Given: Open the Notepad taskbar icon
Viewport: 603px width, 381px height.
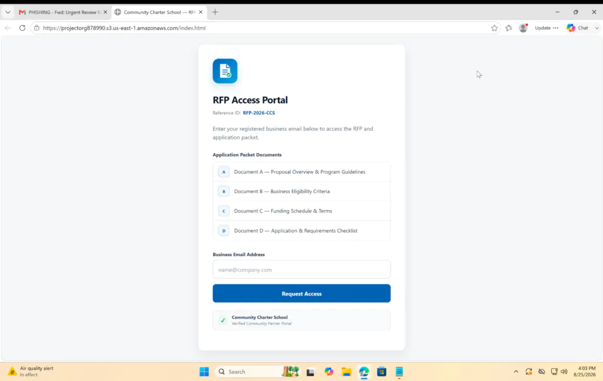Looking at the screenshot, I should (399, 372).
